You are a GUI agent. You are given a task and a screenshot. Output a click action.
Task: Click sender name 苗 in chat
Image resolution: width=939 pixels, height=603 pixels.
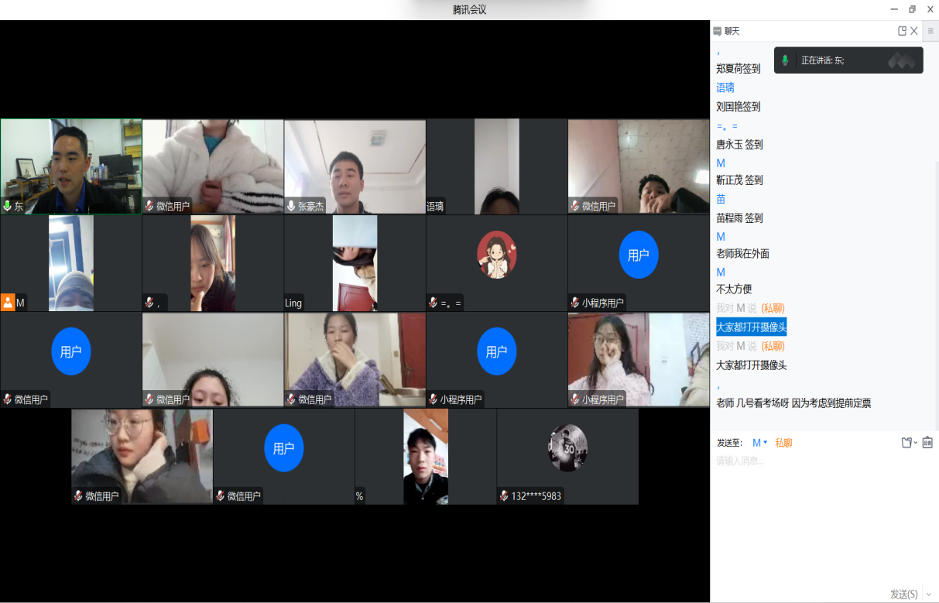pyautogui.click(x=721, y=199)
